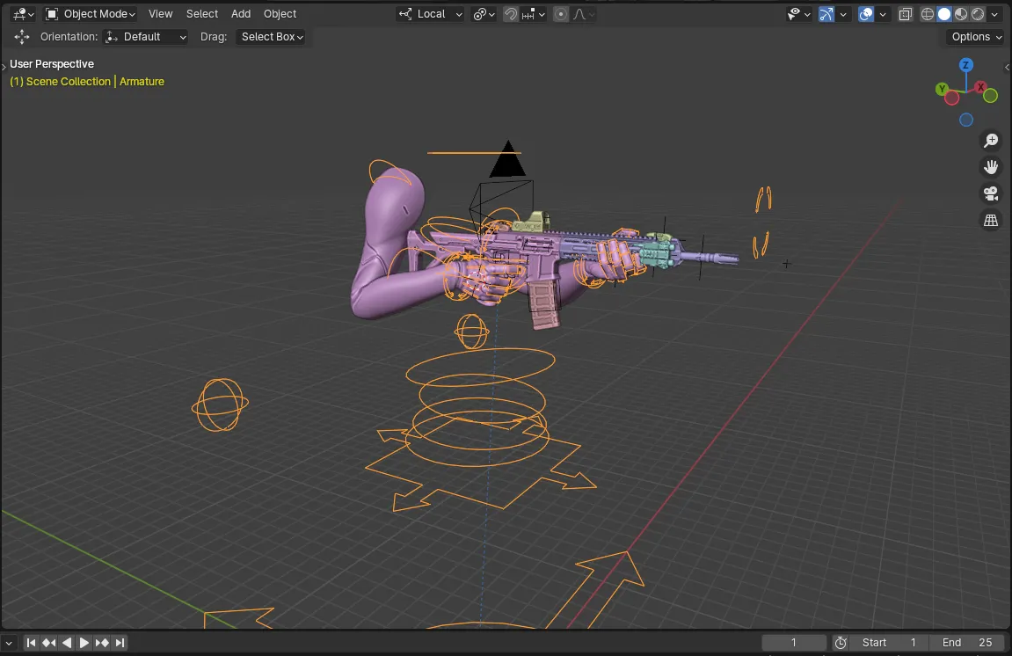The width and height of the screenshot is (1012, 656).
Task: Click the Move hand icon in viewport sidebar
Action: click(991, 166)
